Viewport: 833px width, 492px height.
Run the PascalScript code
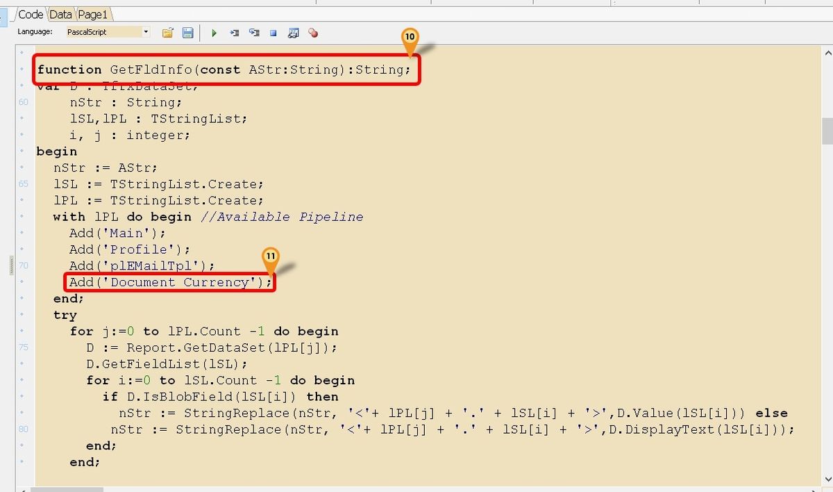[214, 32]
